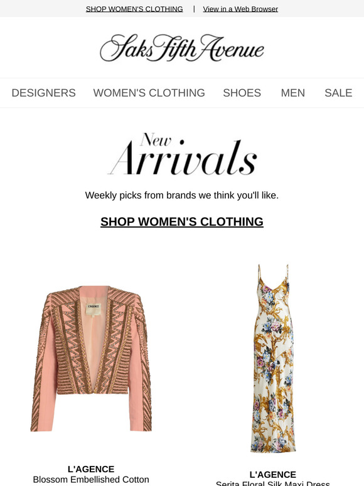Screen dimensions: 364x486
Task: Open the pink embellished jacket product image
Action: (91, 359)
